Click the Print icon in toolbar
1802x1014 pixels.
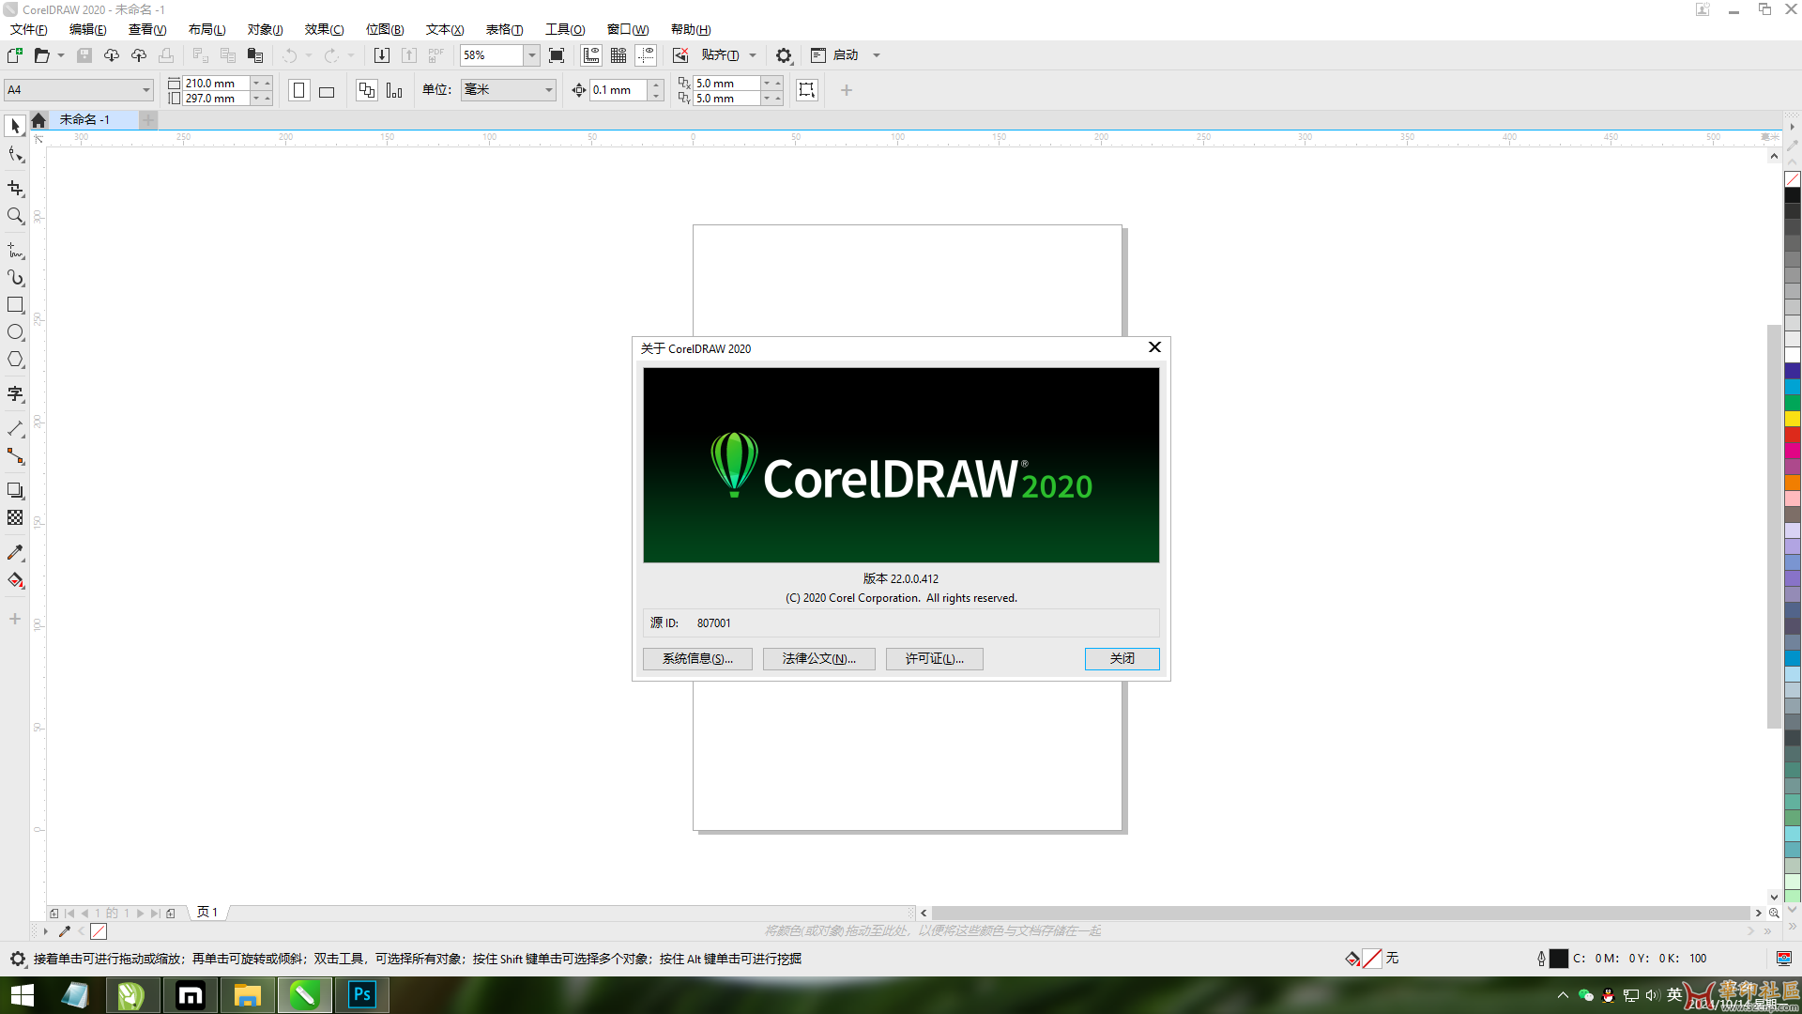[166, 55]
